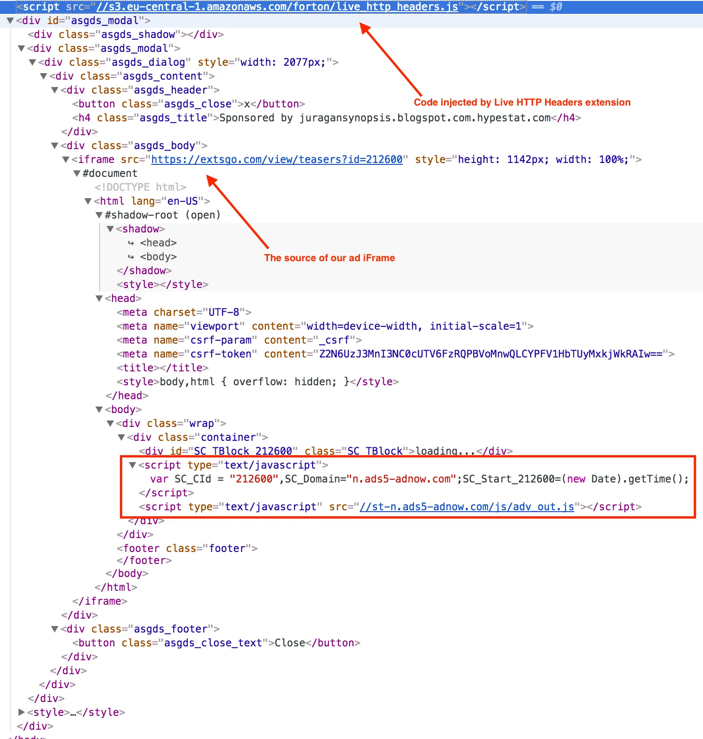Collapse the div id="asgds_modal" node
Screen dimensions: 703x739
click(x=10, y=21)
